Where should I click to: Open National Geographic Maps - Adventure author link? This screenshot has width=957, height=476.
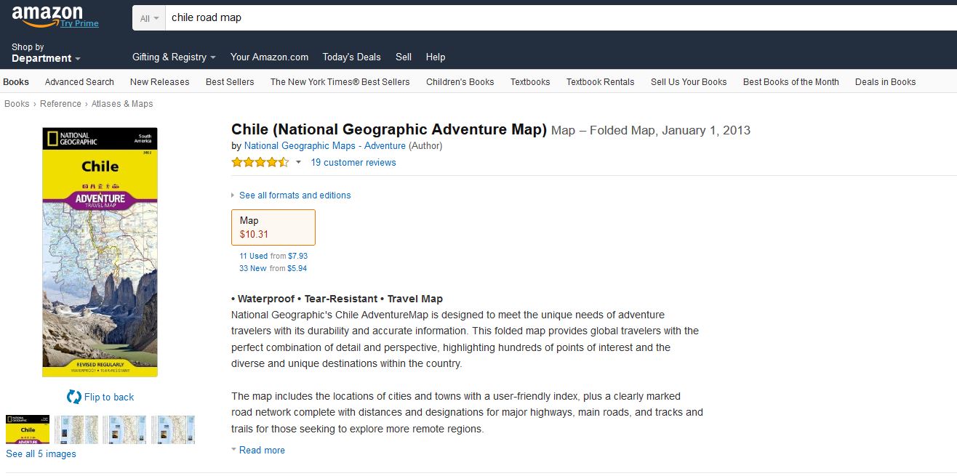pyautogui.click(x=325, y=145)
